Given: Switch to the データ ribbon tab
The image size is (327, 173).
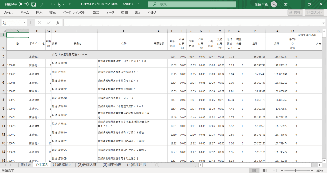Looking at the screenshot, I should 110,12.
